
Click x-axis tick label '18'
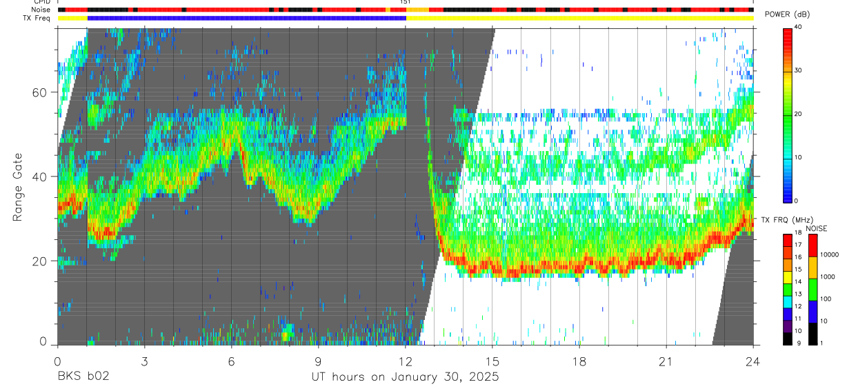click(x=579, y=362)
